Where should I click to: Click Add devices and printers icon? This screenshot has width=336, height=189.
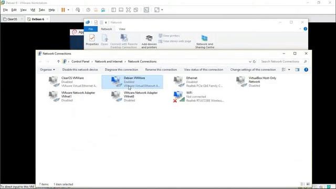149,41
